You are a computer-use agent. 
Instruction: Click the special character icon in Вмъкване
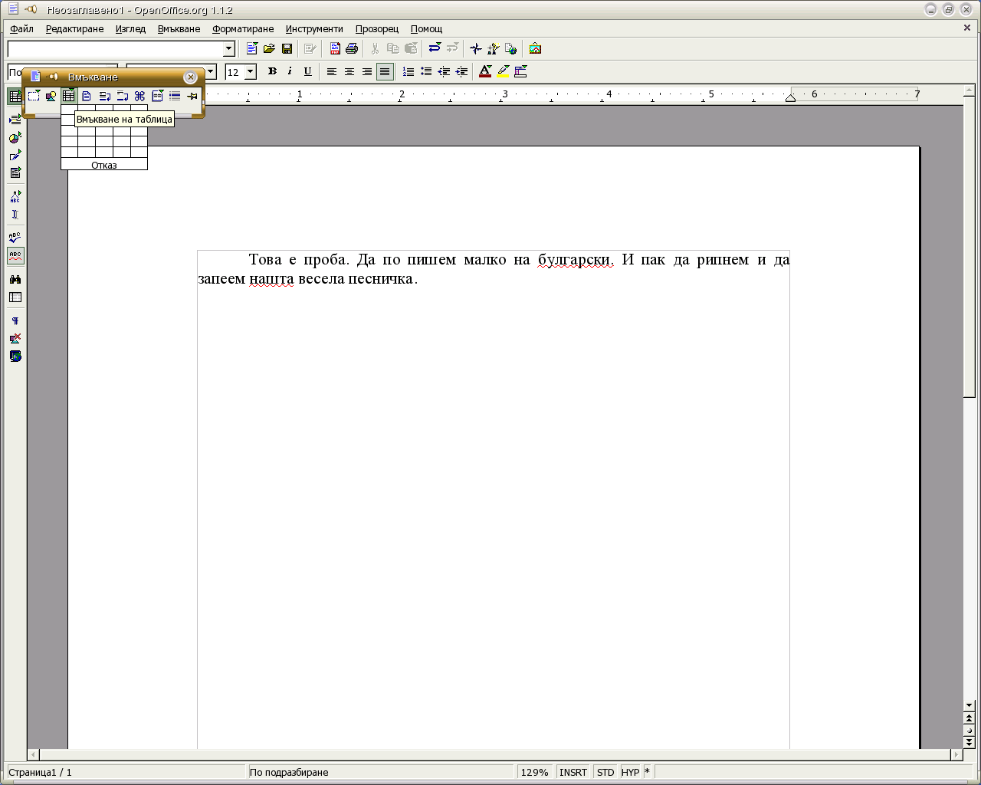[139, 96]
